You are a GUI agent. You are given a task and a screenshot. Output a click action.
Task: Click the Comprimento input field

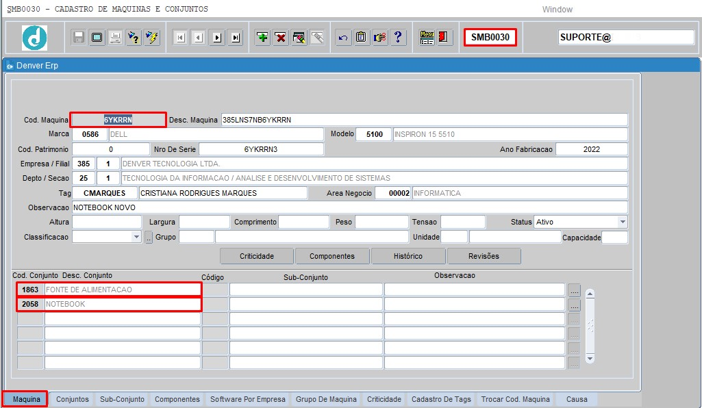click(303, 222)
